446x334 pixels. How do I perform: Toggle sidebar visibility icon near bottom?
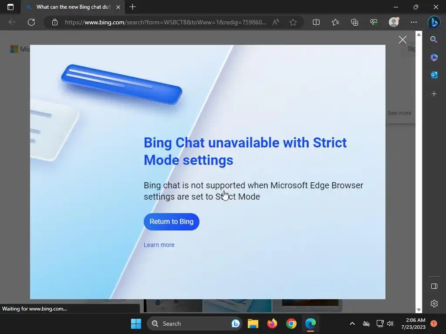tap(434, 286)
